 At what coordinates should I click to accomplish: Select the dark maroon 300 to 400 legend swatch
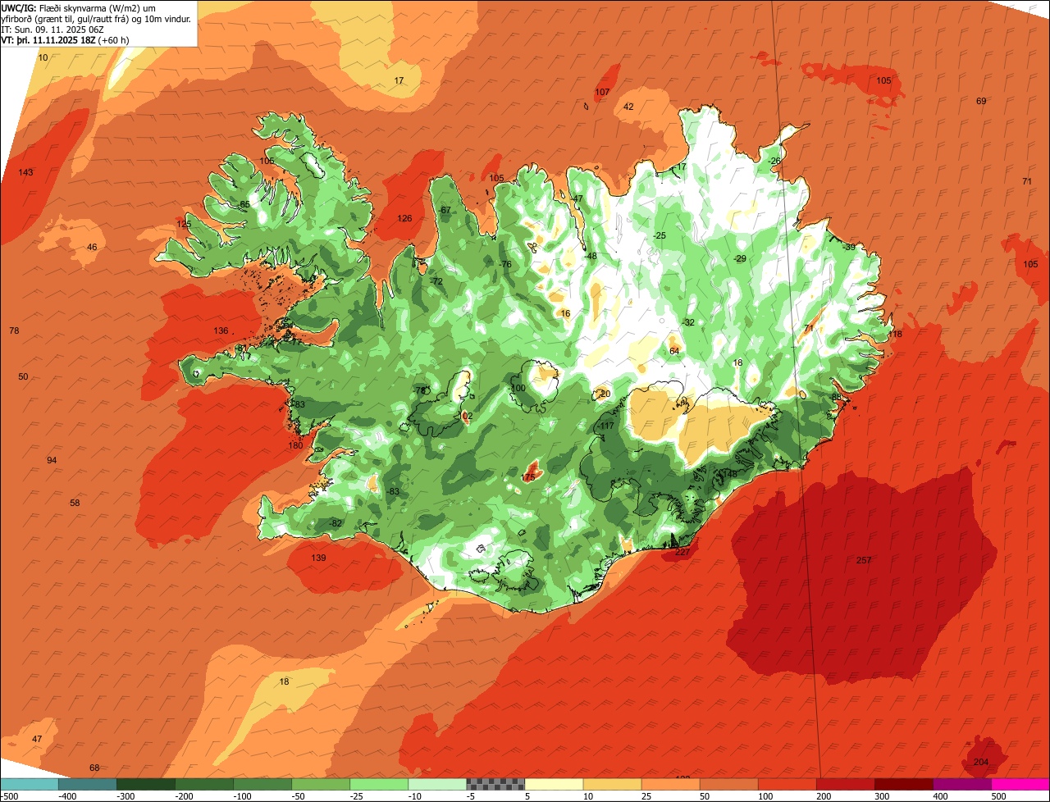click(x=903, y=784)
